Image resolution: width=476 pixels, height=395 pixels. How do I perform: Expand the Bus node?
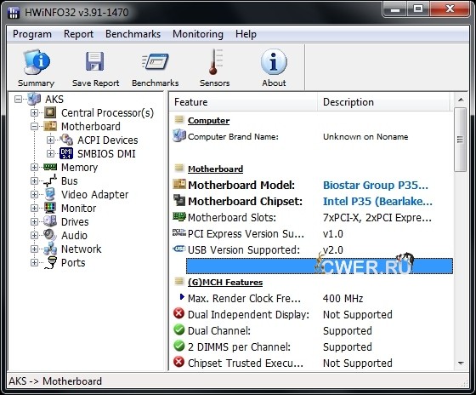pos(34,181)
